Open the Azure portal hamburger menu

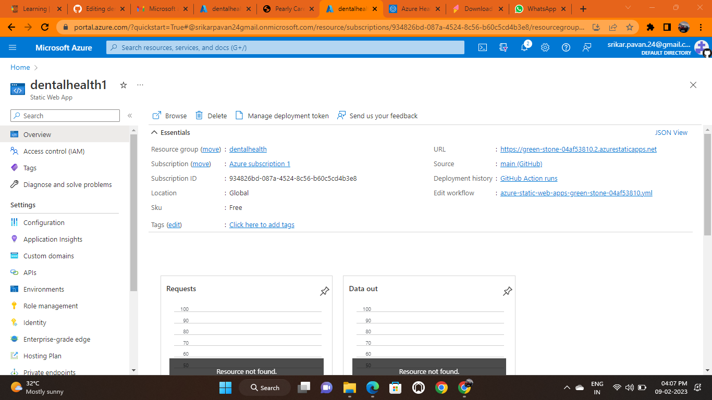tap(13, 47)
